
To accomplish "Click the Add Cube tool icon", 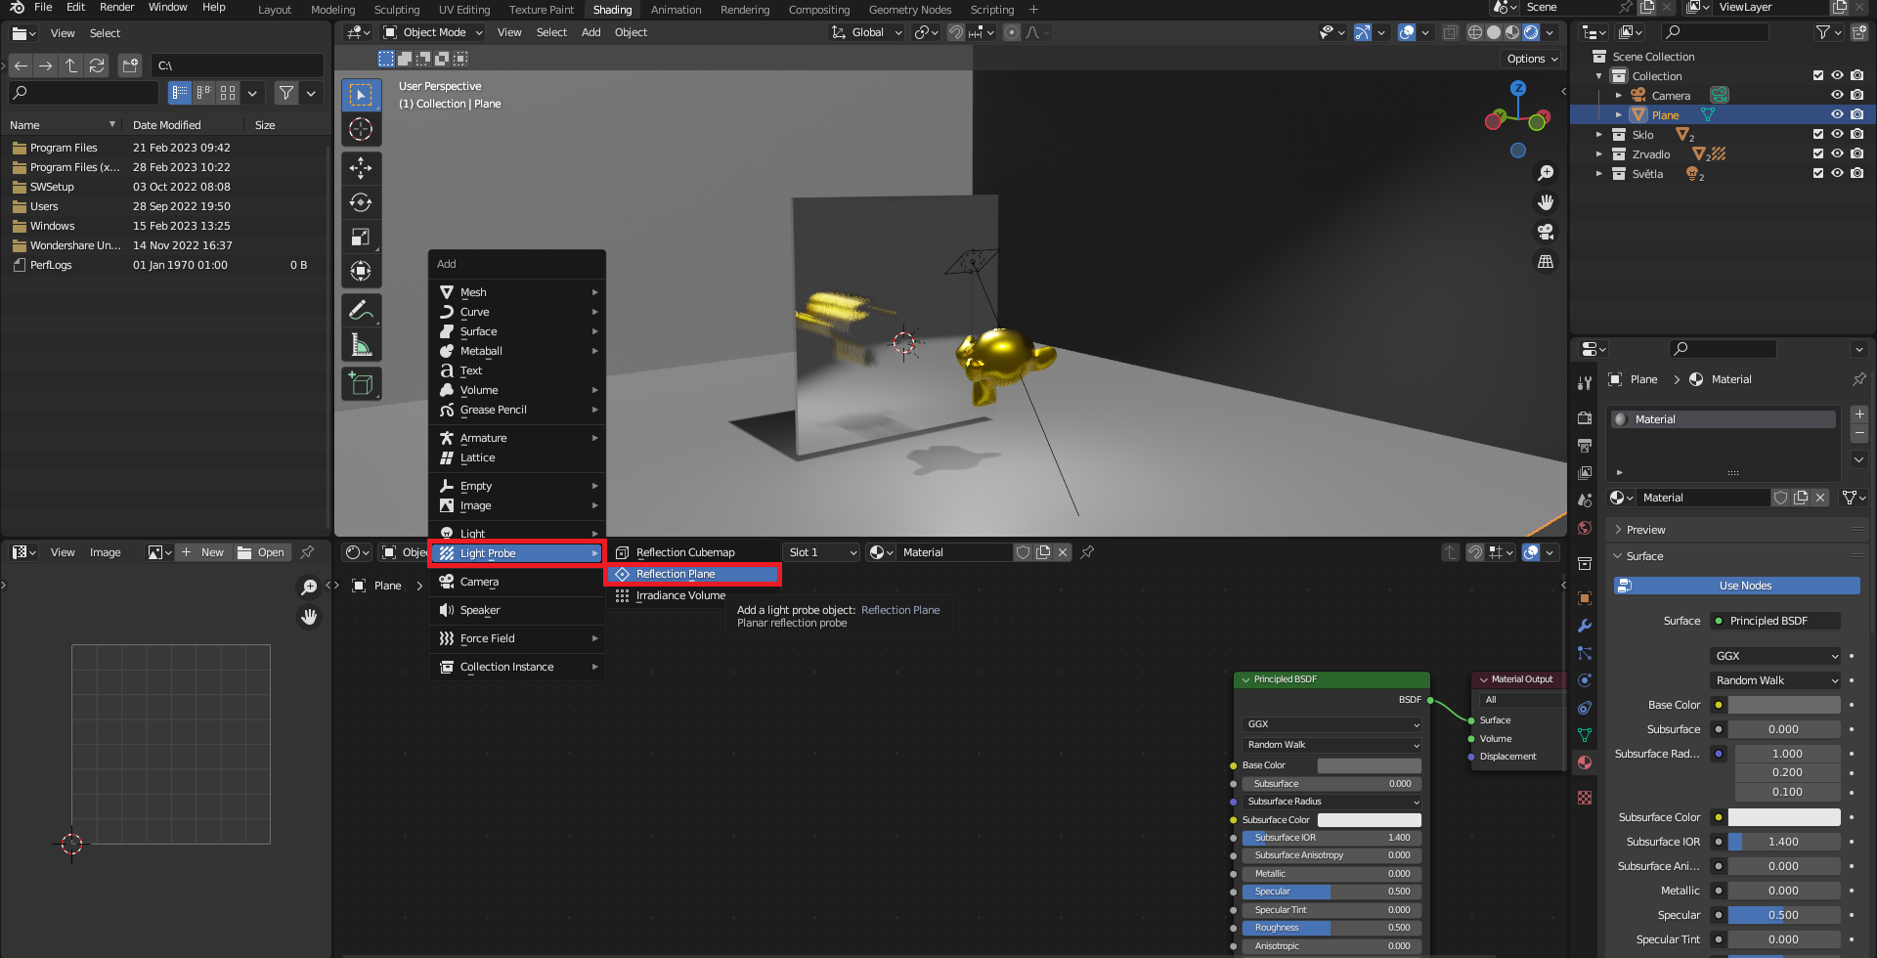I will point(361,383).
